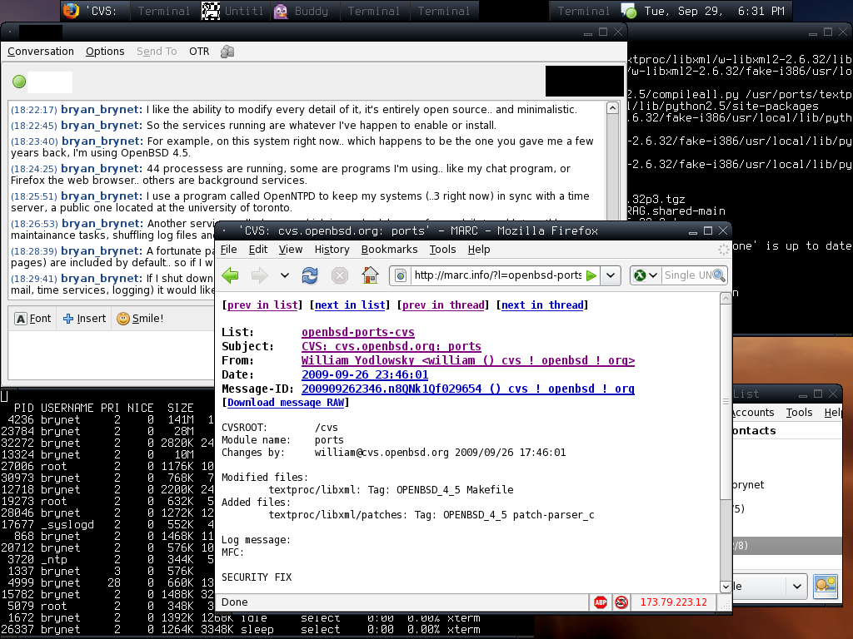
Task: Click the search magnifier icon in Firefox
Action: pyautogui.click(x=718, y=275)
